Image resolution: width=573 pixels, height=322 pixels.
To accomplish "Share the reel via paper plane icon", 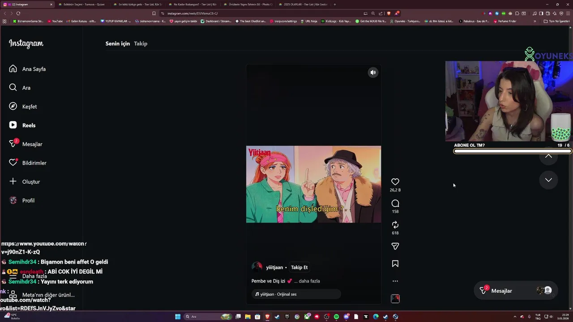I will tap(395, 246).
